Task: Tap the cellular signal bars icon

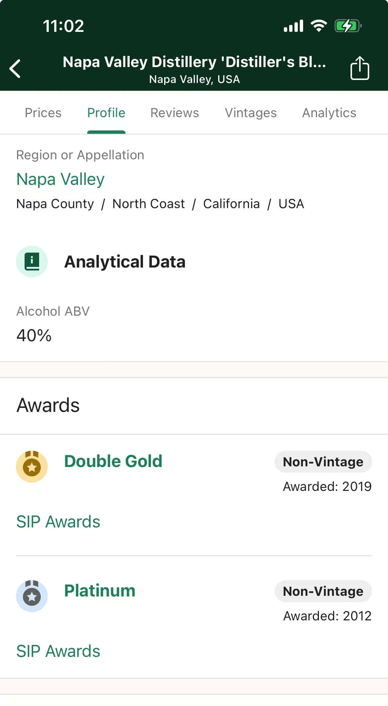Action: (x=293, y=26)
